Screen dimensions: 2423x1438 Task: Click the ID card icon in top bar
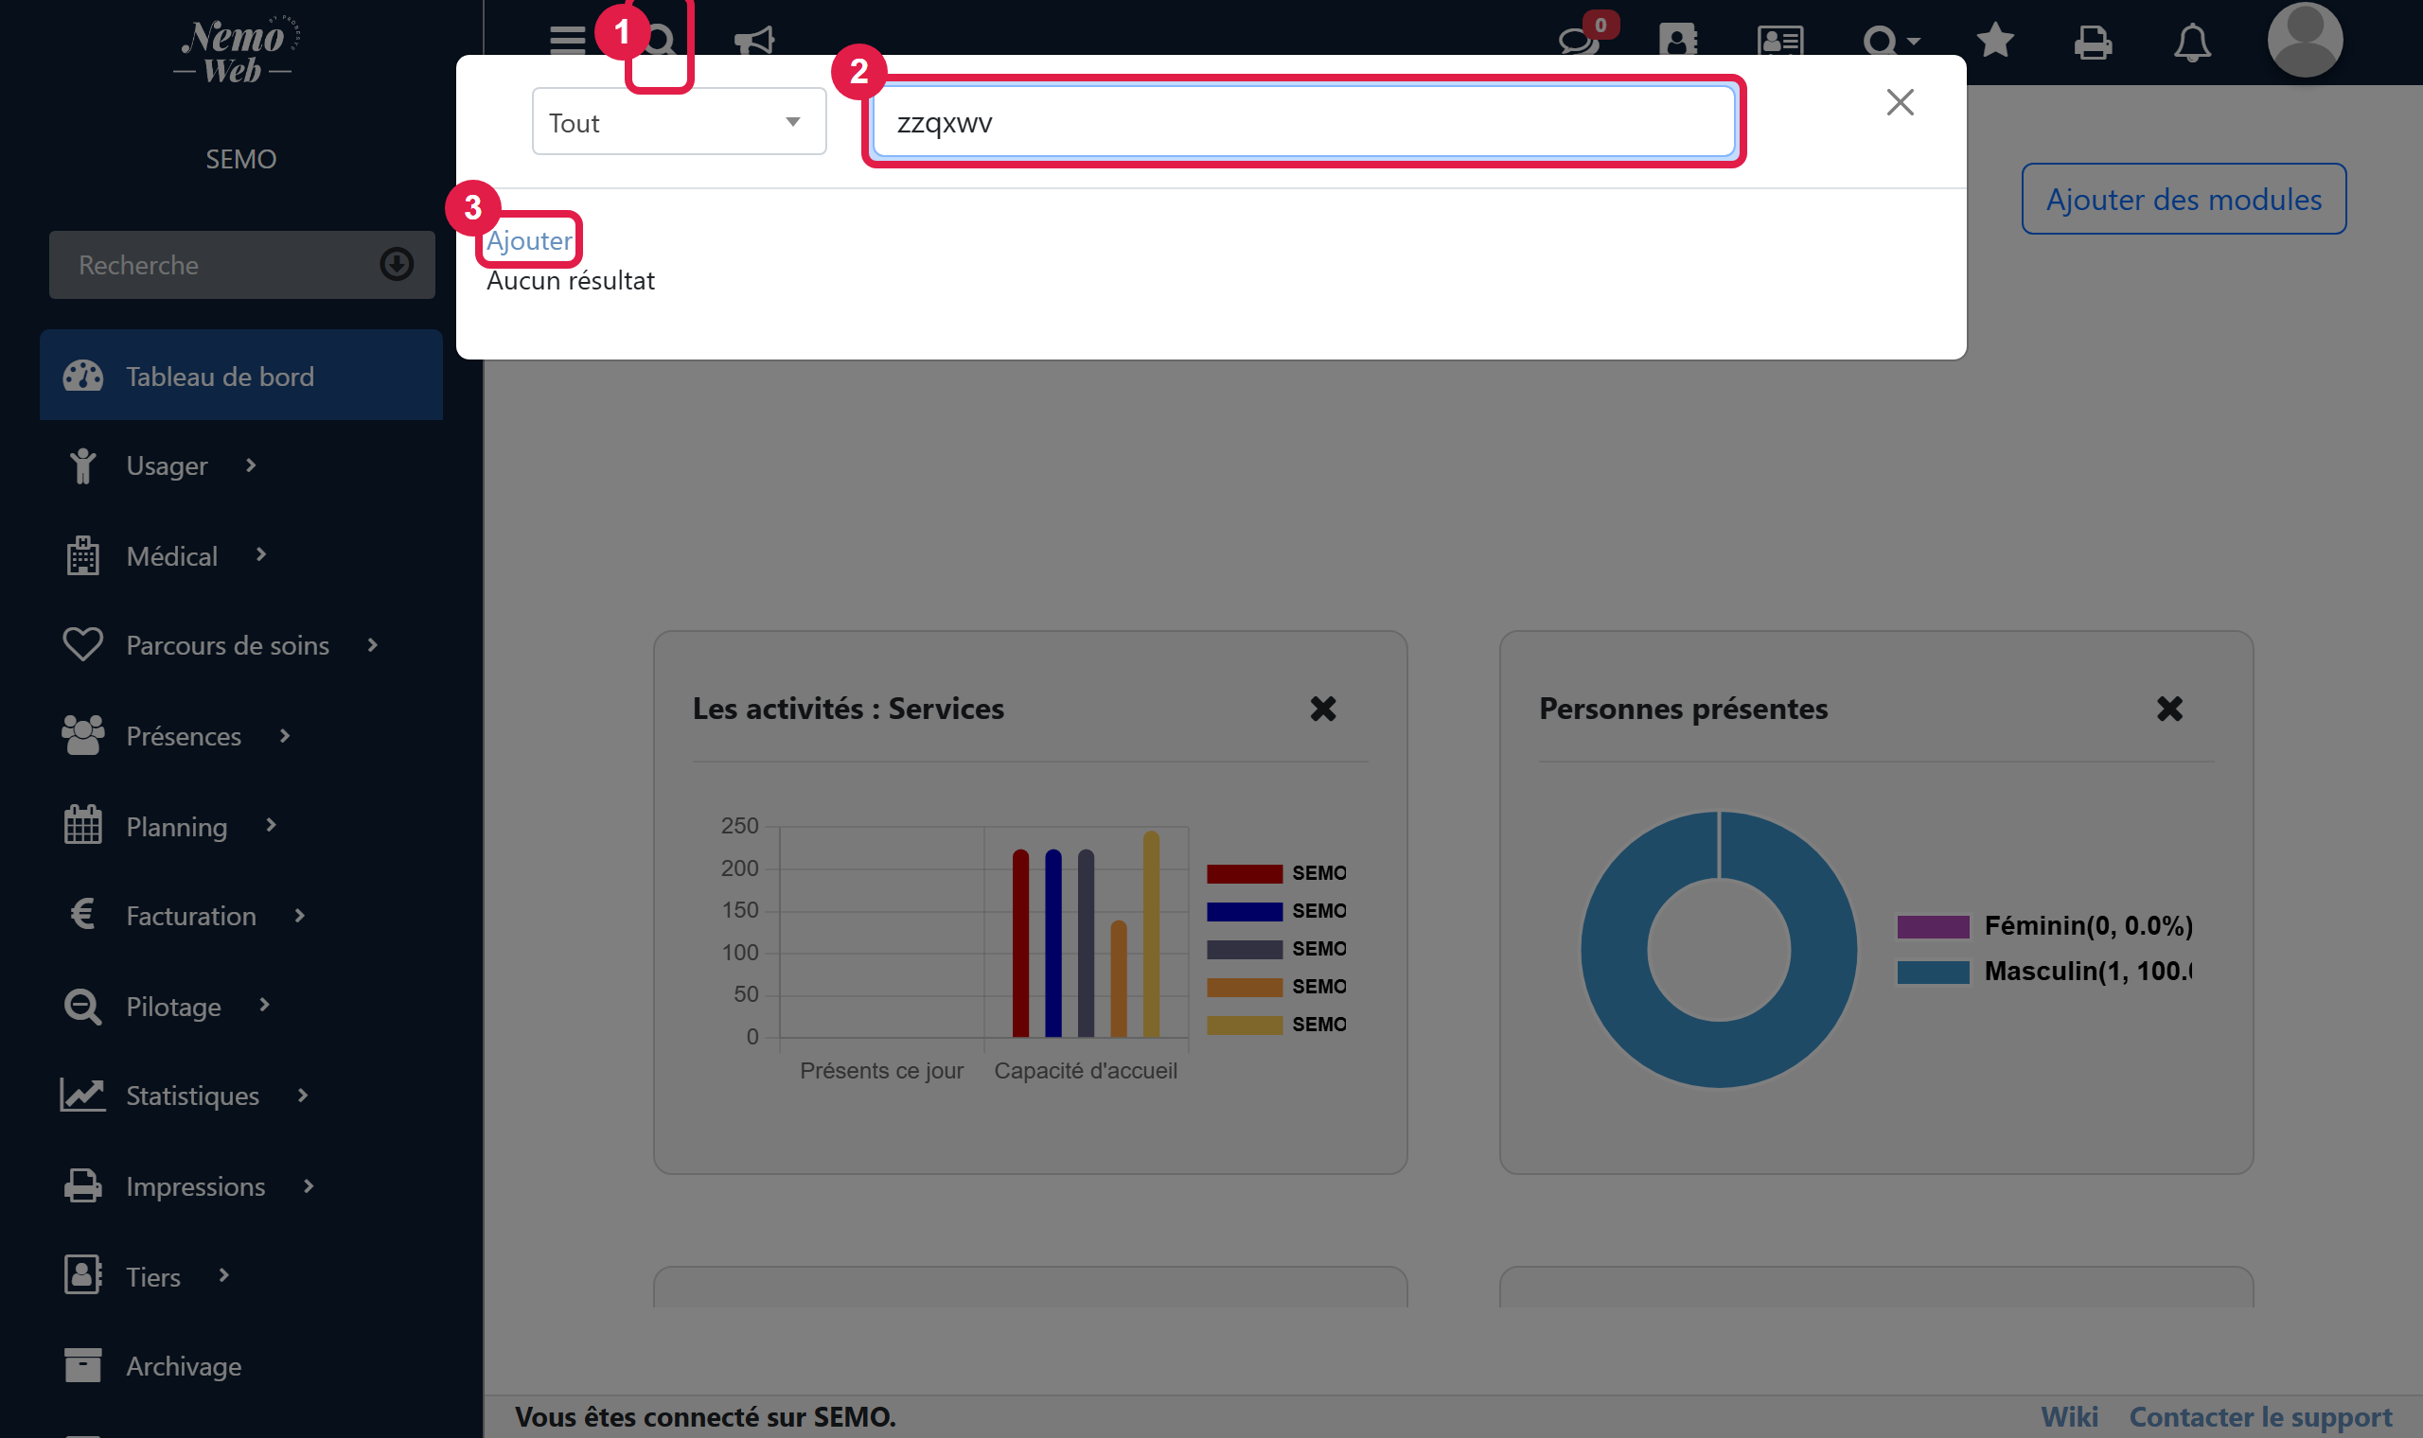tap(1779, 41)
